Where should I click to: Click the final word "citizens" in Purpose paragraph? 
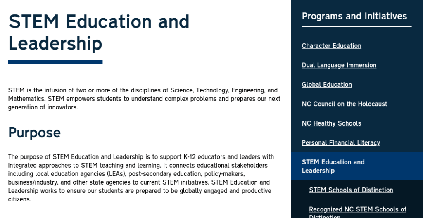(x=19, y=199)
